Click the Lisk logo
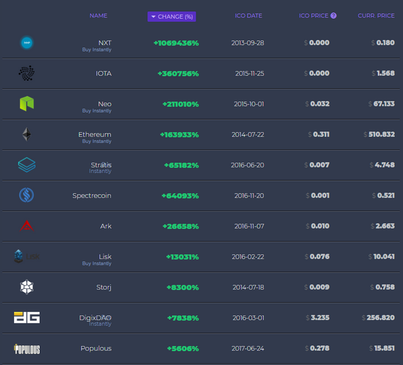Screen dimensions: 403x365 pos(26,256)
